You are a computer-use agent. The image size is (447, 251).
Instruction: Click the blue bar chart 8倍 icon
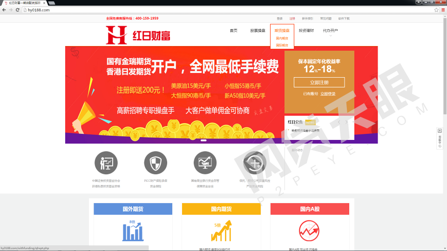pos(133,231)
